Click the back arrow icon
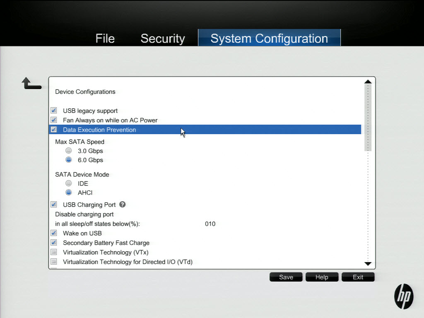 click(31, 84)
